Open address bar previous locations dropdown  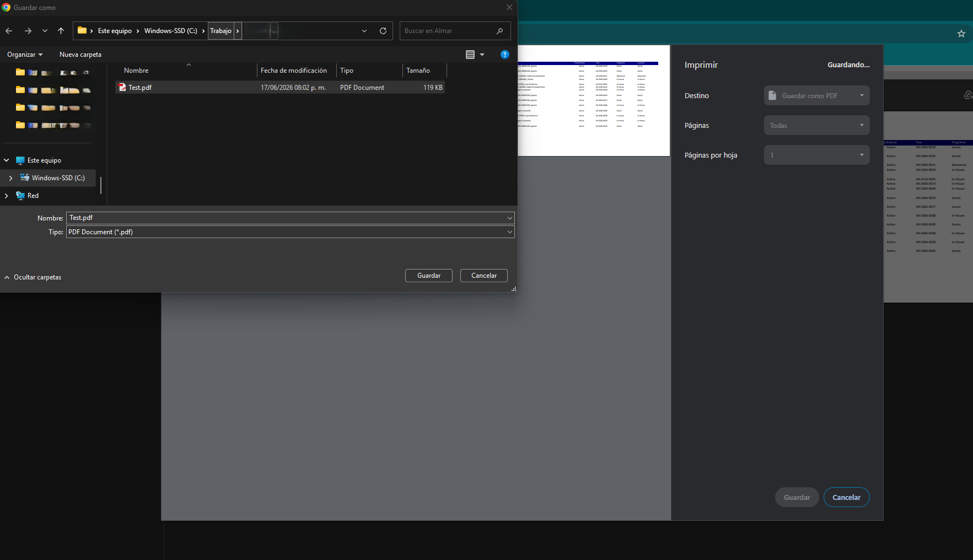[364, 31]
